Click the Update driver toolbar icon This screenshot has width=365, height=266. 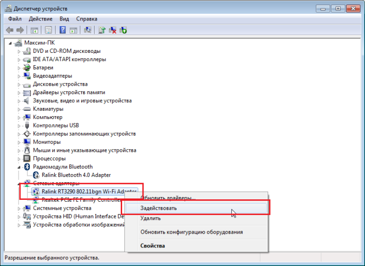tap(102, 30)
